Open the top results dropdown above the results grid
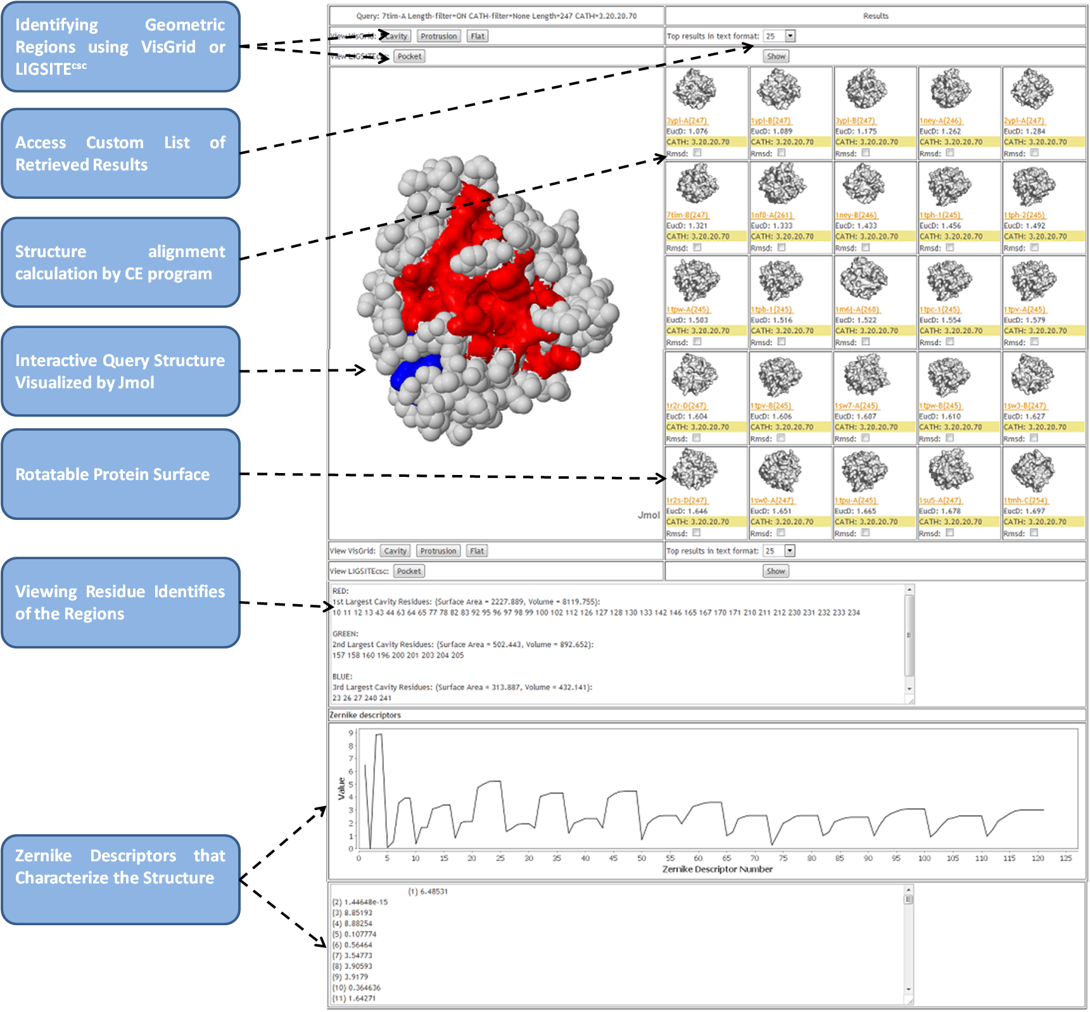Screen dimensions: 1090x1012 point(790,36)
